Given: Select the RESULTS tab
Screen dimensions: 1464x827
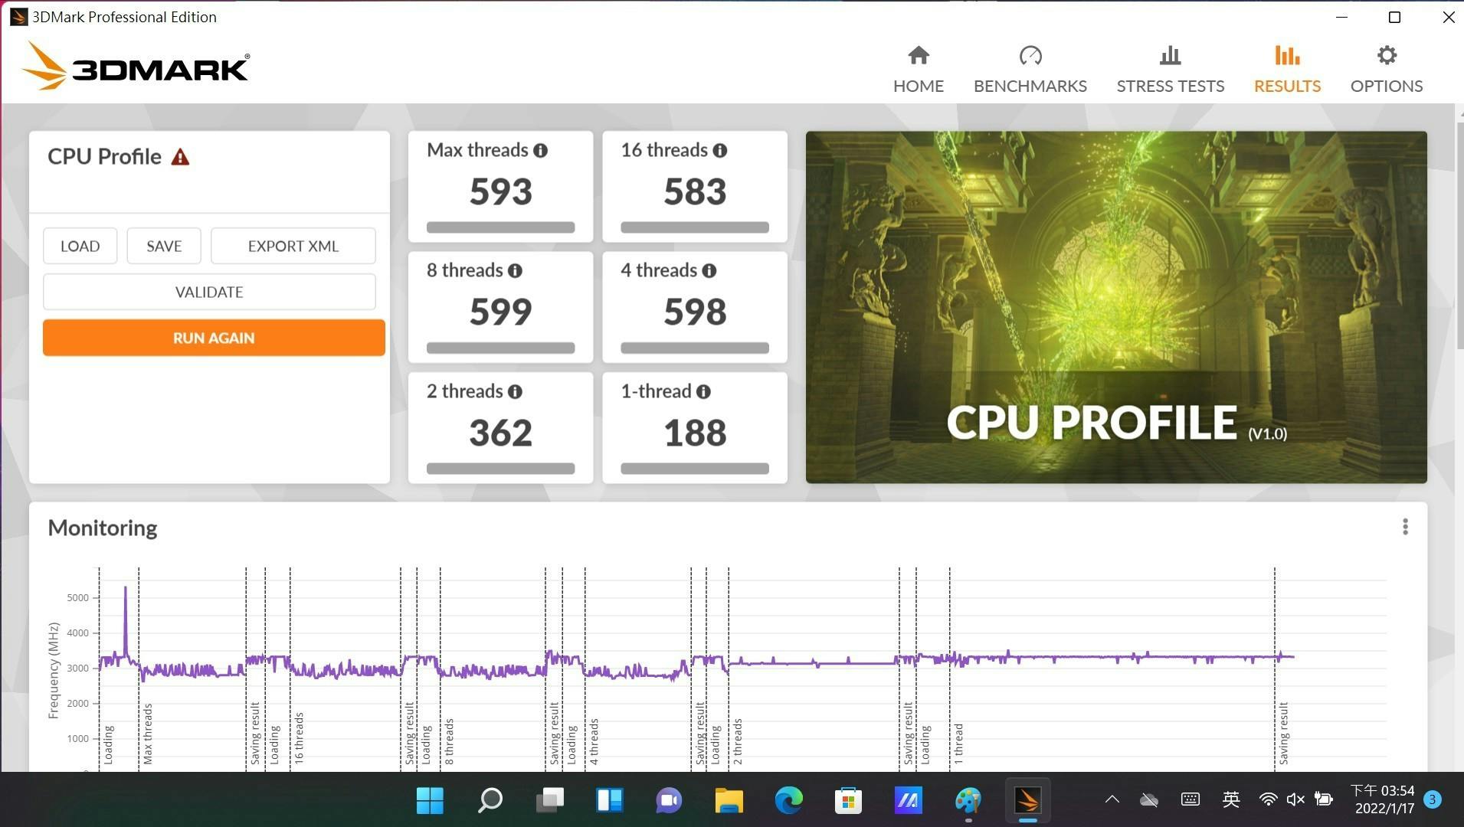Looking at the screenshot, I should (x=1287, y=70).
